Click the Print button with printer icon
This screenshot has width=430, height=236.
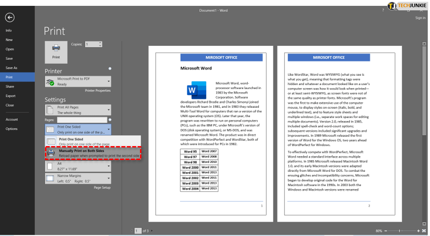[56, 52]
